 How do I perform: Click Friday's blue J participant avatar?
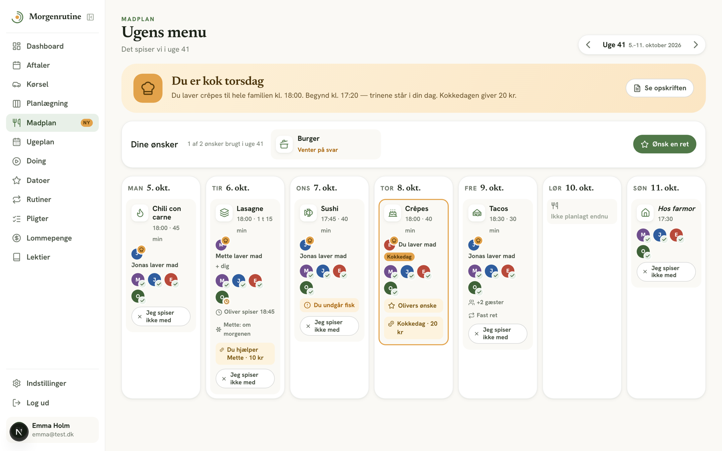point(491,271)
